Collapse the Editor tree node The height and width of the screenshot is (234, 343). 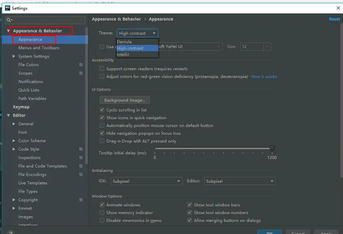click(x=8, y=115)
